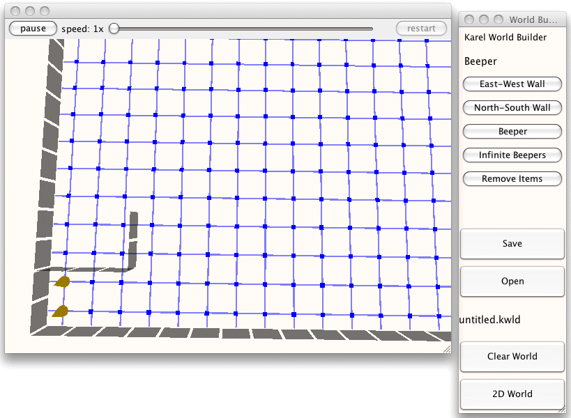Image resolution: width=571 pixels, height=418 pixels.
Task: Clear World to reset the grid
Action: [512, 356]
